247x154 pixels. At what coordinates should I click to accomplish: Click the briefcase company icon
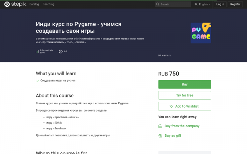coord(160,126)
